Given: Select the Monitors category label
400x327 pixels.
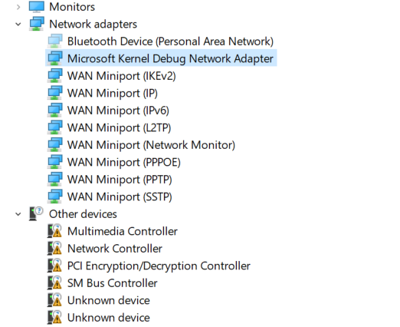Looking at the screenshot, I should pyautogui.click(x=72, y=7).
